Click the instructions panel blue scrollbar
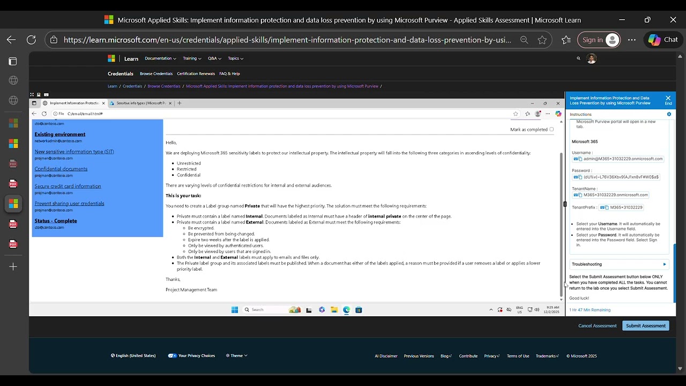 674,273
